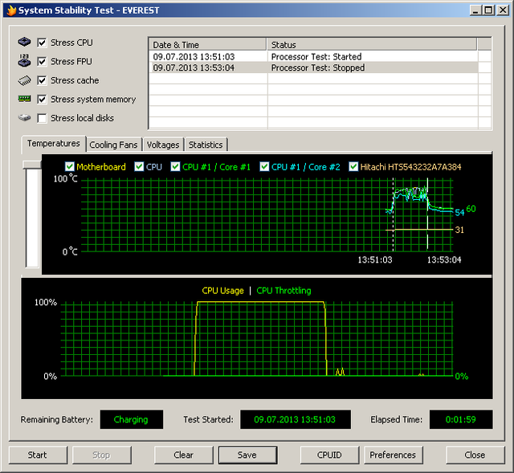Viewport: 514px width, 473px height.
Task: Click the cache chip icon beside Stress cache
Action: (24, 80)
